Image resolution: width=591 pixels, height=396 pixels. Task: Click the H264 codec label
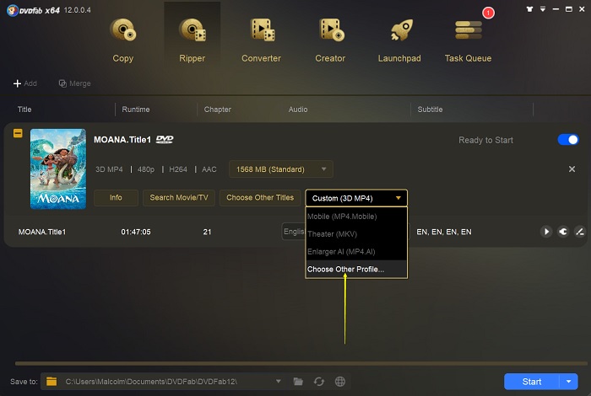point(178,169)
